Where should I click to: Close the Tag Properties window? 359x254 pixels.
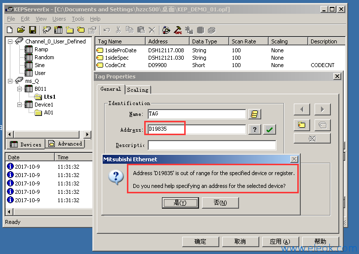click(337, 76)
